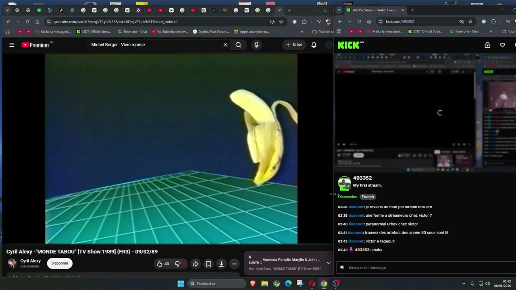Open Team one - Chat bookmark in Kick window
This screenshot has width=516, height=290.
464,31
